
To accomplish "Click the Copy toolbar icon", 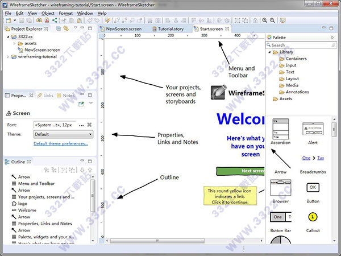I will coord(71,20).
